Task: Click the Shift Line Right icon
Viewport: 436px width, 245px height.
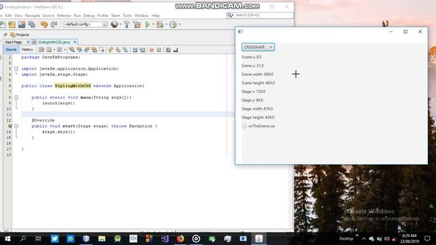Action: tap(142, 50)
